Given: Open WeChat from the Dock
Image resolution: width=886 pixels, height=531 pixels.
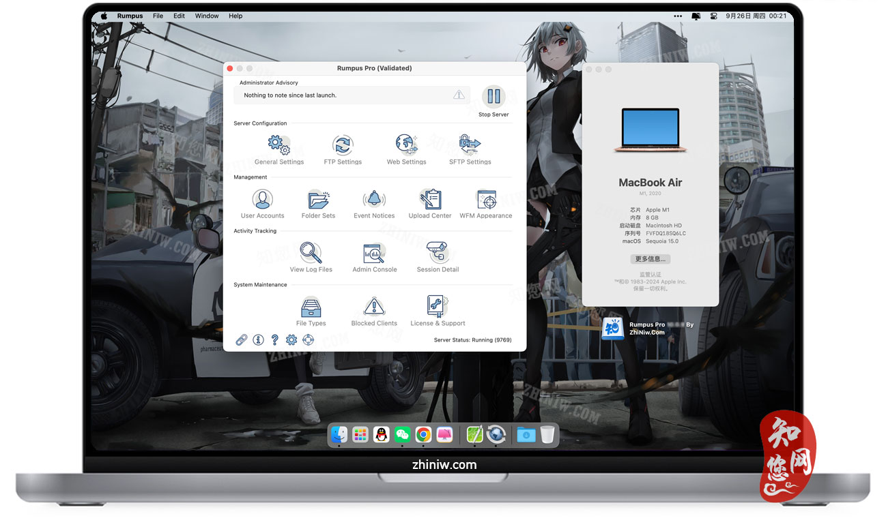Looking at the screenshot, I should coord(403,434).
